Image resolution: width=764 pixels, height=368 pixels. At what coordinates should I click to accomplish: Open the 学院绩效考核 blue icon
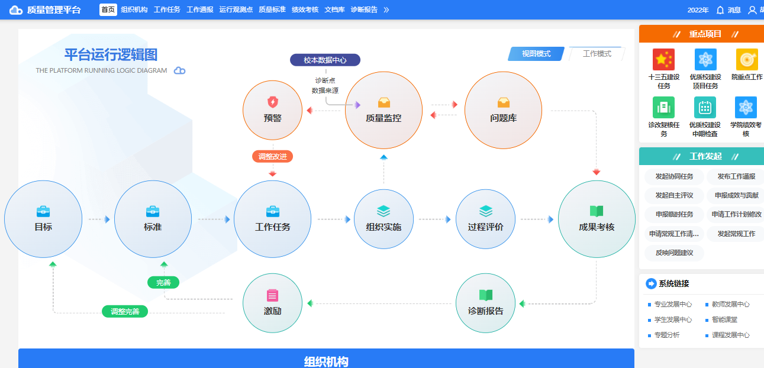(746, 108)
